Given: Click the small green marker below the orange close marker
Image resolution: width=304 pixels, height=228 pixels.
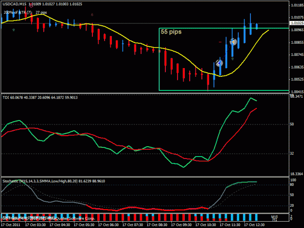Looking at the screenshot, I should [x=232, y=59].
